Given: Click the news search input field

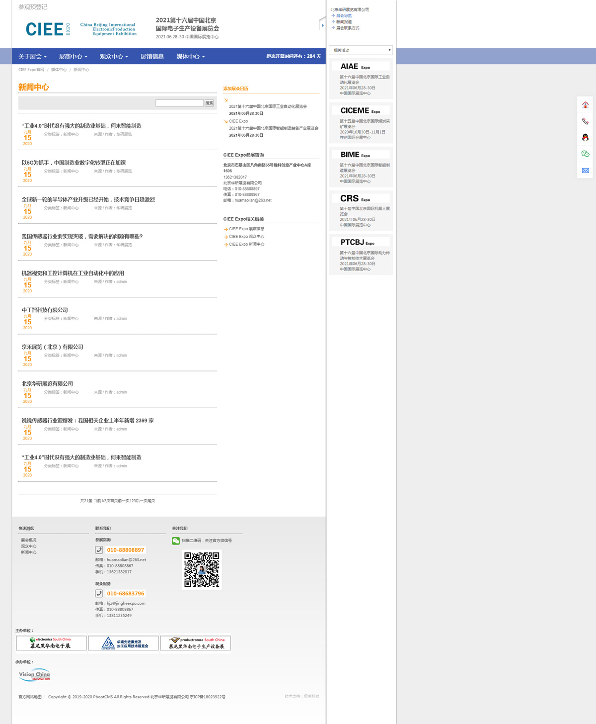Looking at the screenshot, I should tap(179, 103).
